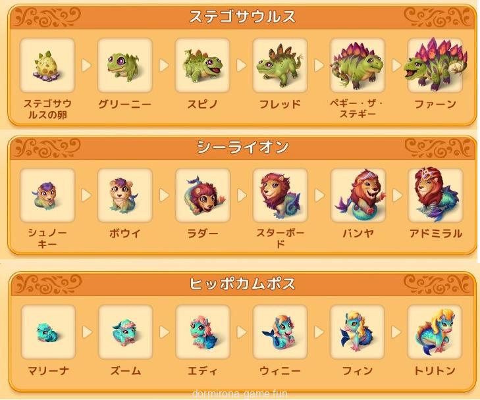Image resolution: width=480 pixels, height=400 pixels.
Task: Click the フィン hippocampus icon
Action: coord(357,332)
